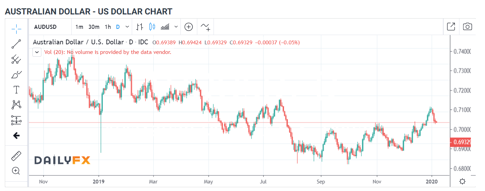This screenshot has height=191, width=485.
Task: Select the trend line drawing tool
Action: (16, 44)
